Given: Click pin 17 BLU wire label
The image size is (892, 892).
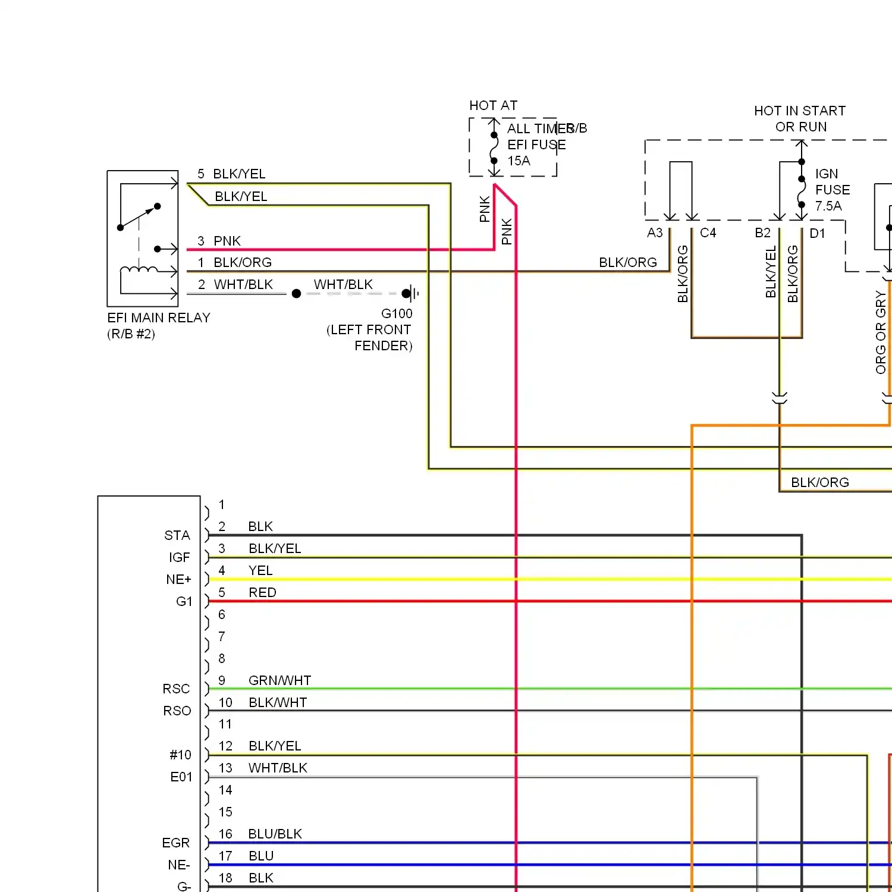Looking at the screenshot, I should click(261, 856).
